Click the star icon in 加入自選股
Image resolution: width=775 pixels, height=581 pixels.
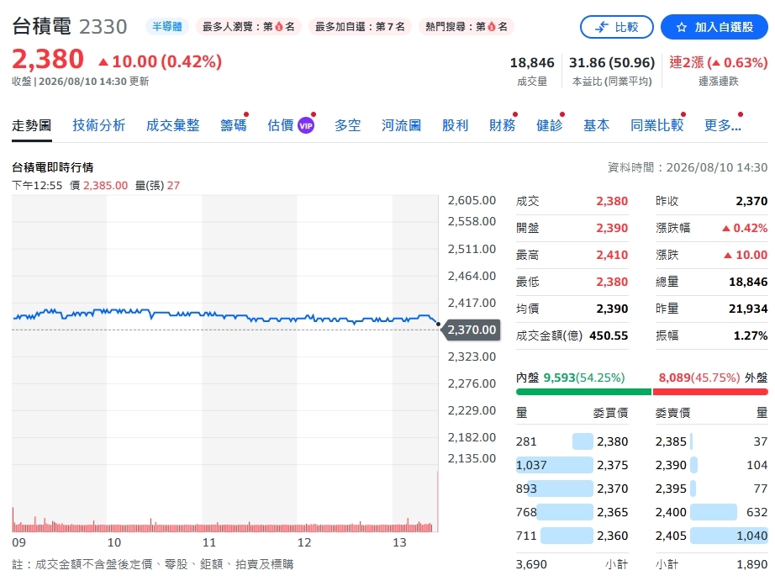[x=682, y=27]
